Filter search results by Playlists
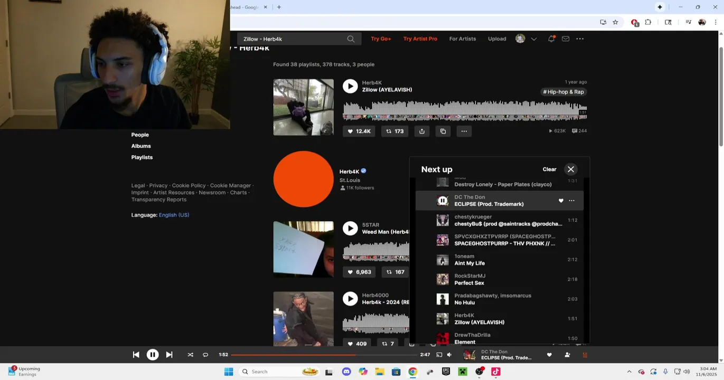Image resolution: width=724 pixels, height=380 pixels. click(142, 157)
